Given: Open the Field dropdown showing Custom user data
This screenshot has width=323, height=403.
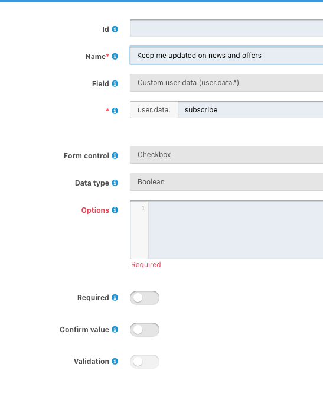Looking at the screenshot, I should click(x=227, y=83).
